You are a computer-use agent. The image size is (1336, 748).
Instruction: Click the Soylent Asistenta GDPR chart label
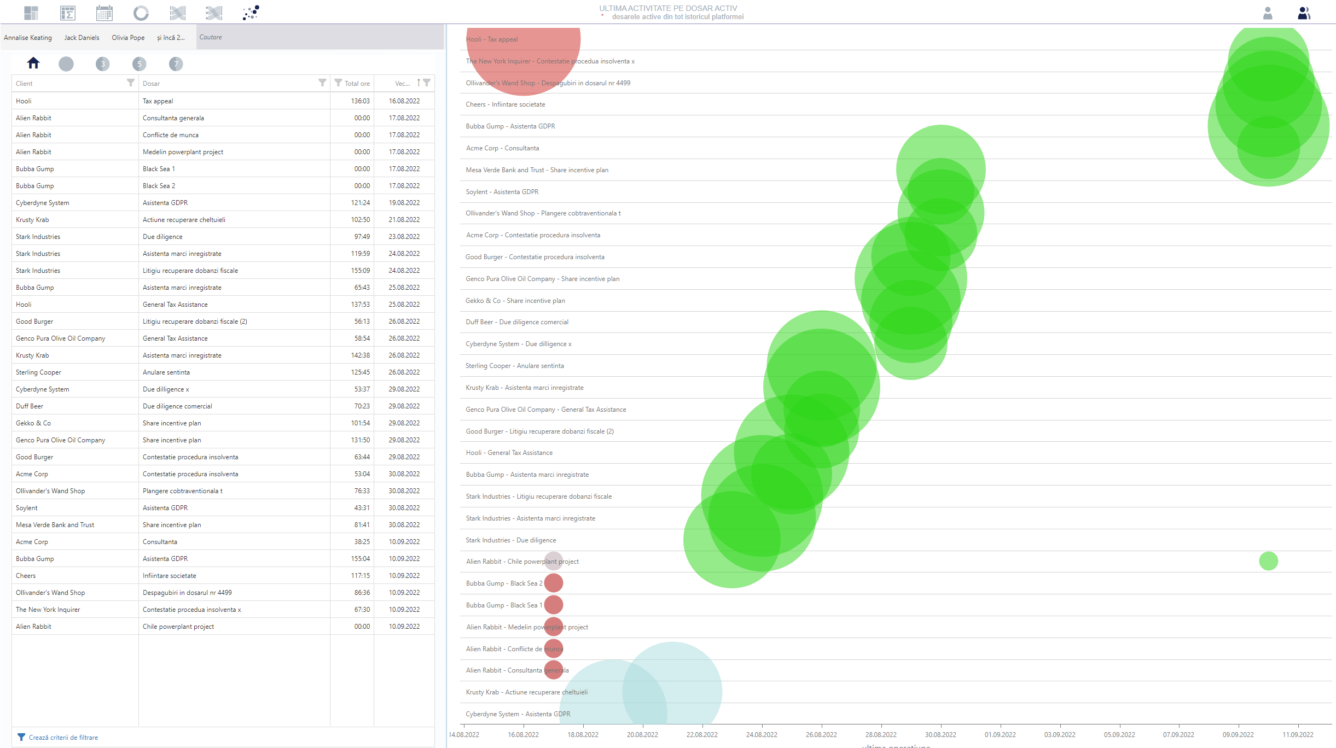coord(502,192)
